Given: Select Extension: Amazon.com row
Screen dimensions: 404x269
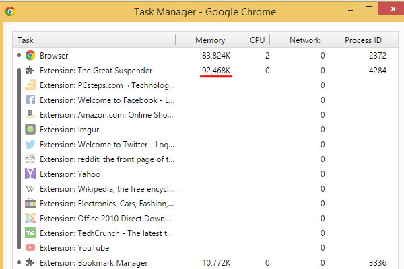Looking at the screenshot, I should (205, 114).
